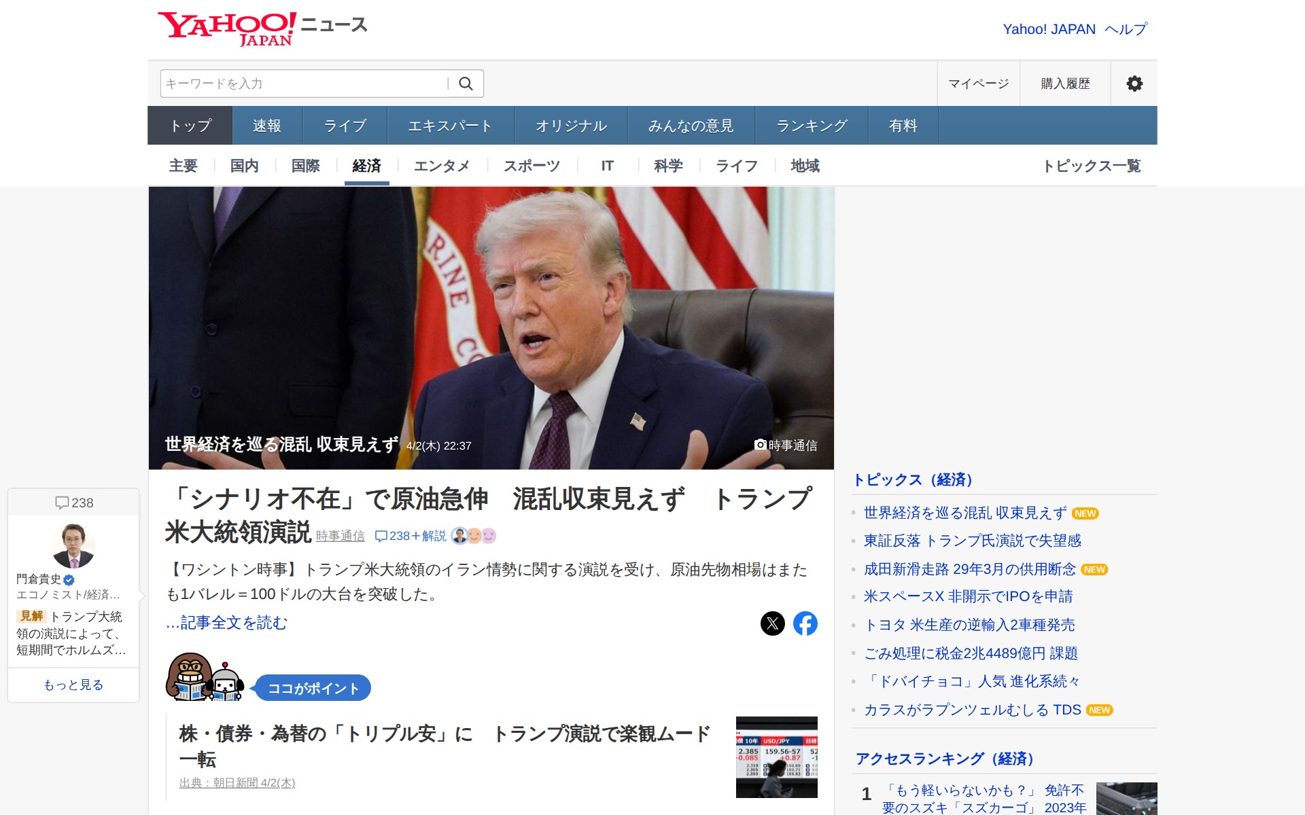The image size is (1305, 815).
Task: Click the Yahoo! JAPAN News logo
Action: pos(262,29)
